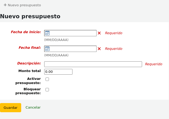Click the Fecha de Inicio label
This screenshot has width=169, height=119.
coord(26,32)
